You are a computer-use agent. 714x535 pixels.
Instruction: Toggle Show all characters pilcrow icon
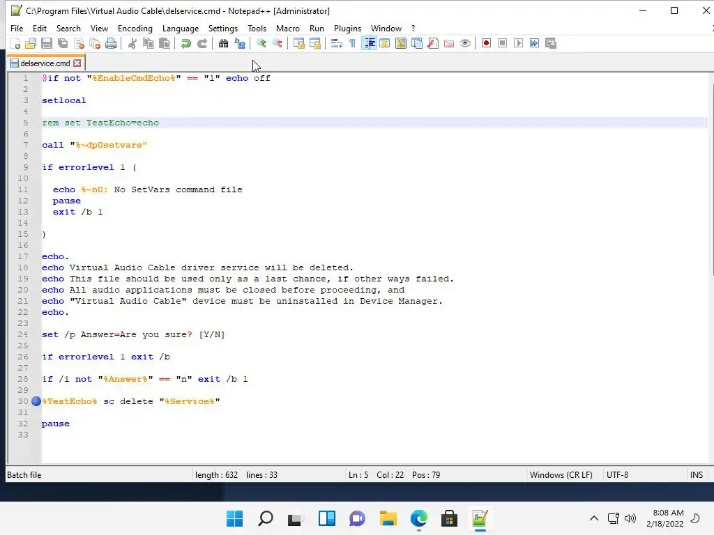click(x=352, y=44)
